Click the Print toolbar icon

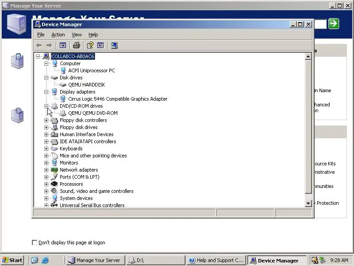click(76, 46)
